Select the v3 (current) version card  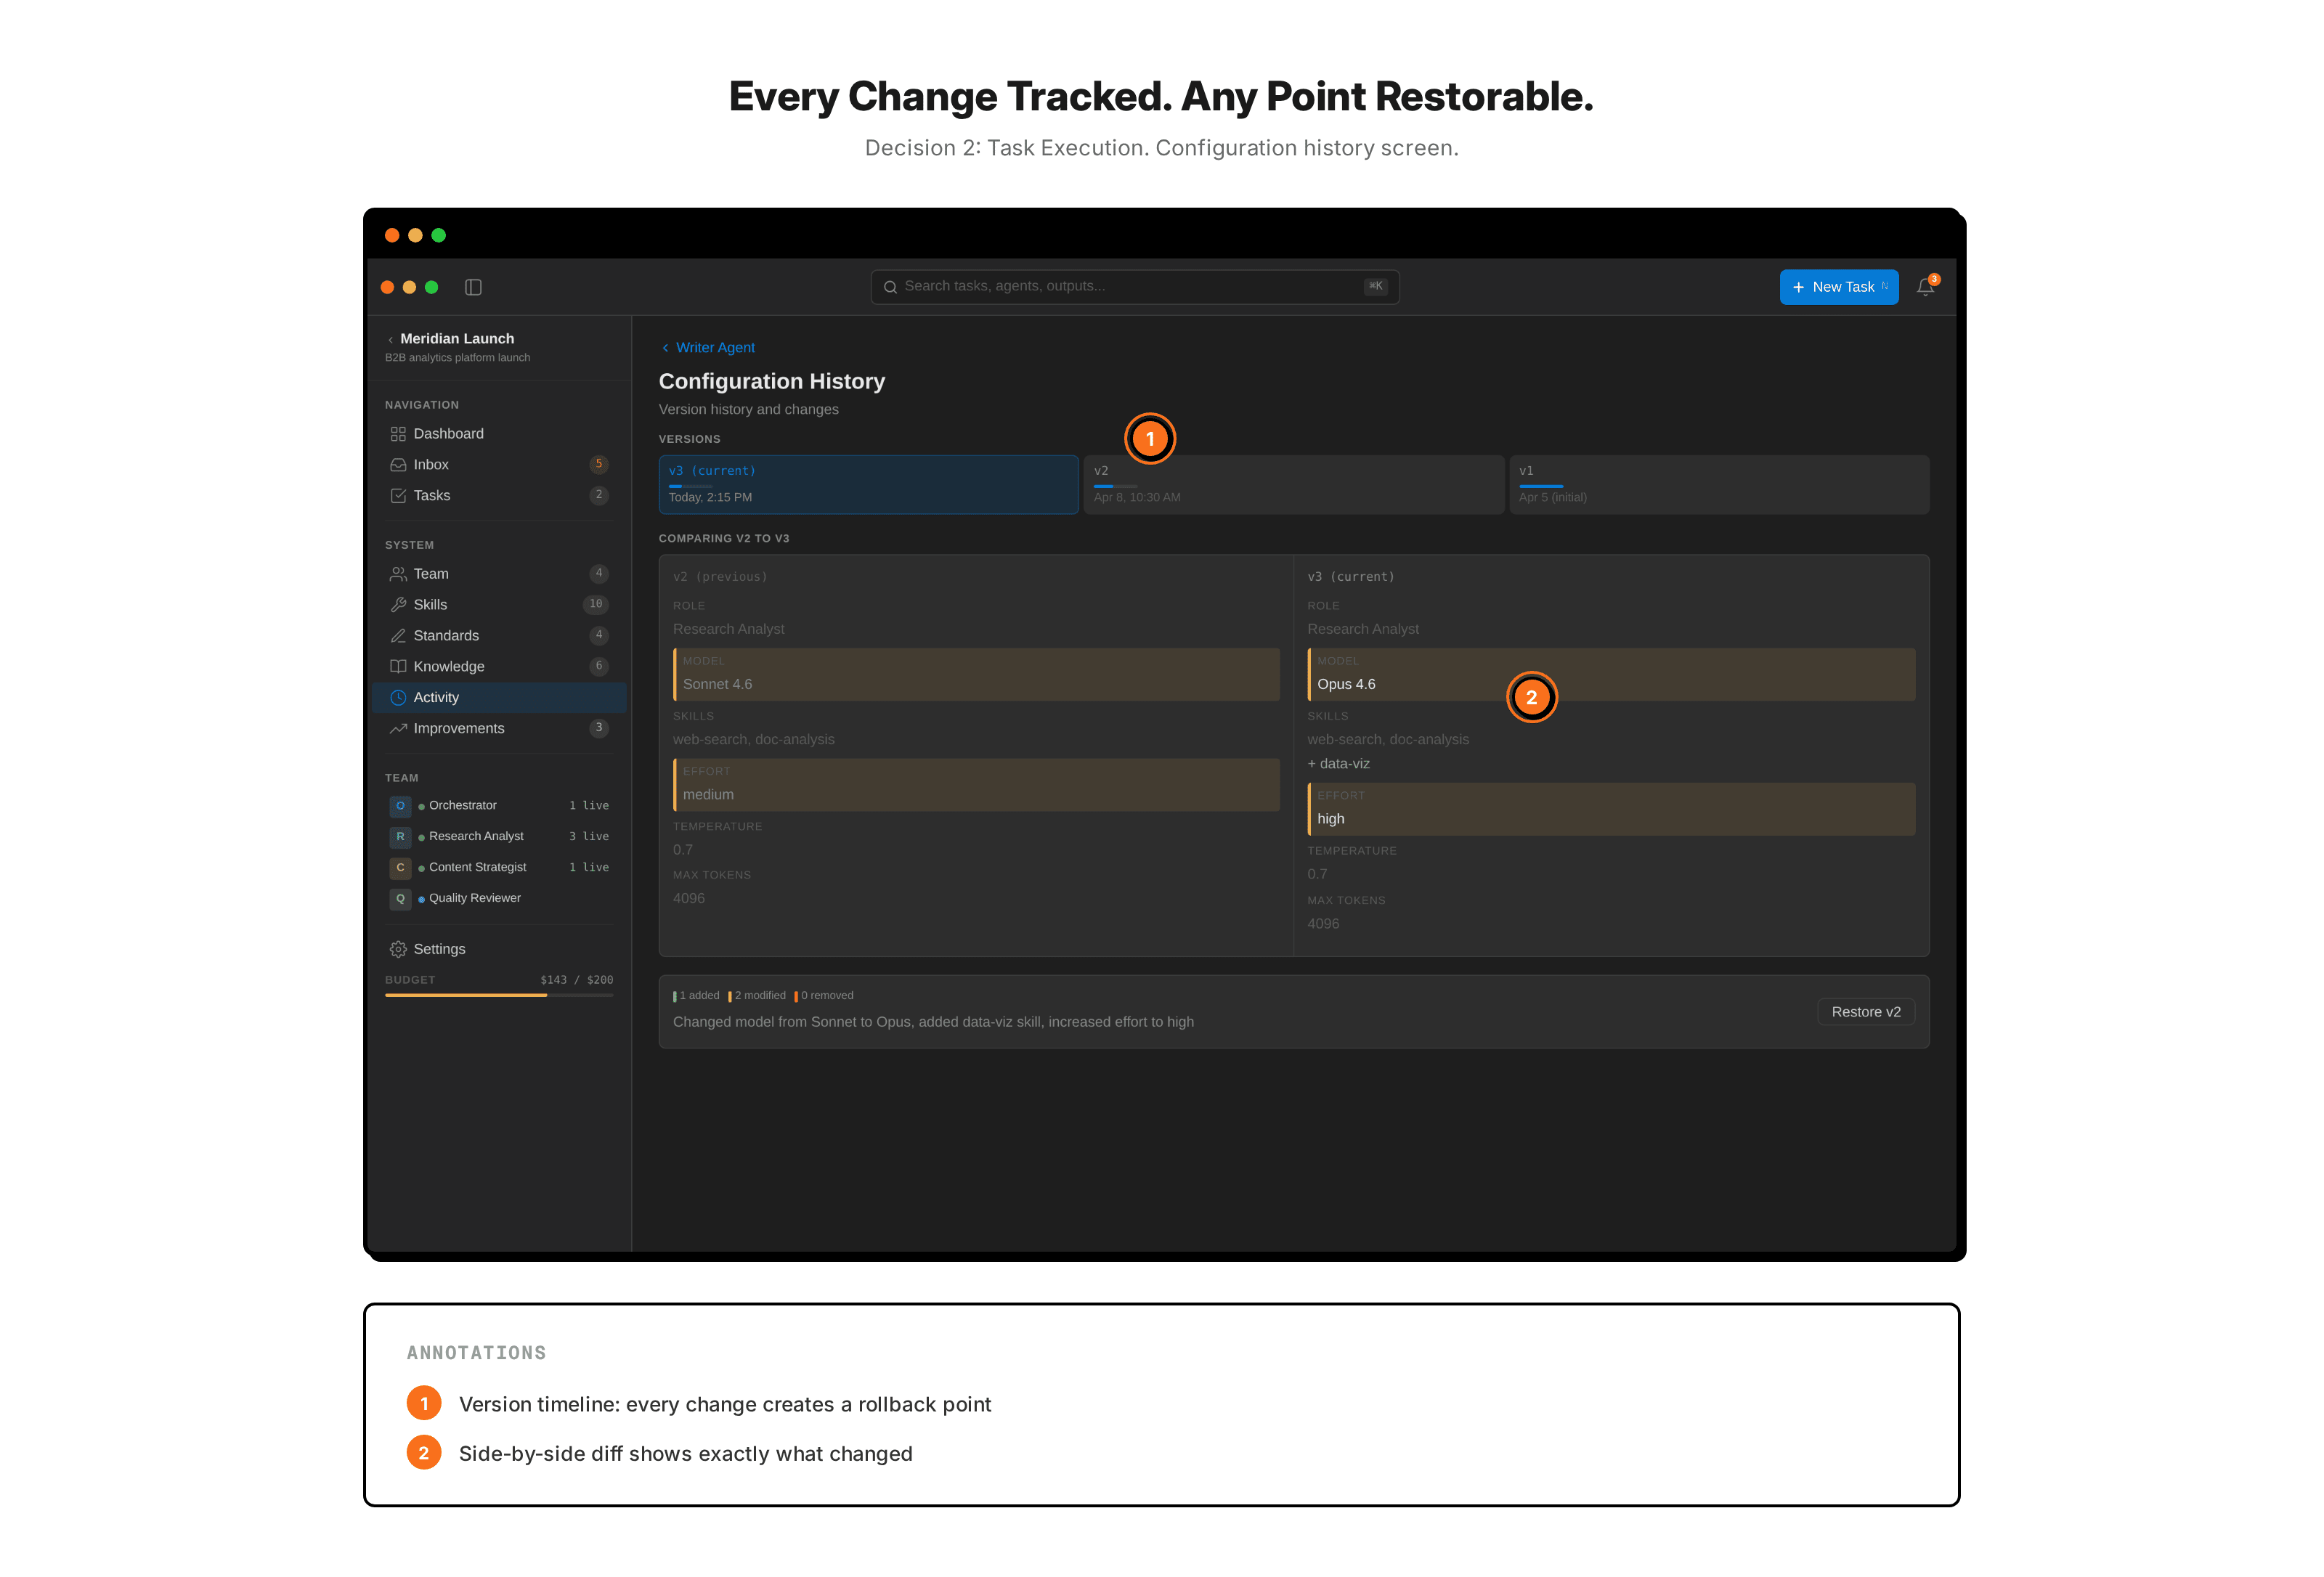click(868, 485)
